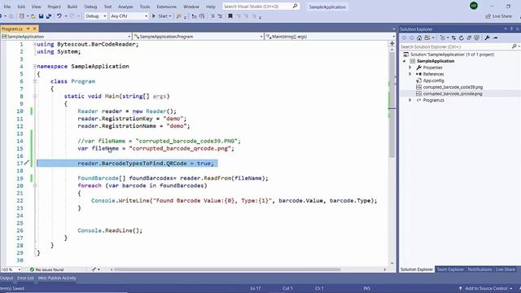Viewport: 521px width, 293px height.
Task: Select corrupted_barcode_qrcode.png in Solution Explorer
Action: click(x=453, y=94)
